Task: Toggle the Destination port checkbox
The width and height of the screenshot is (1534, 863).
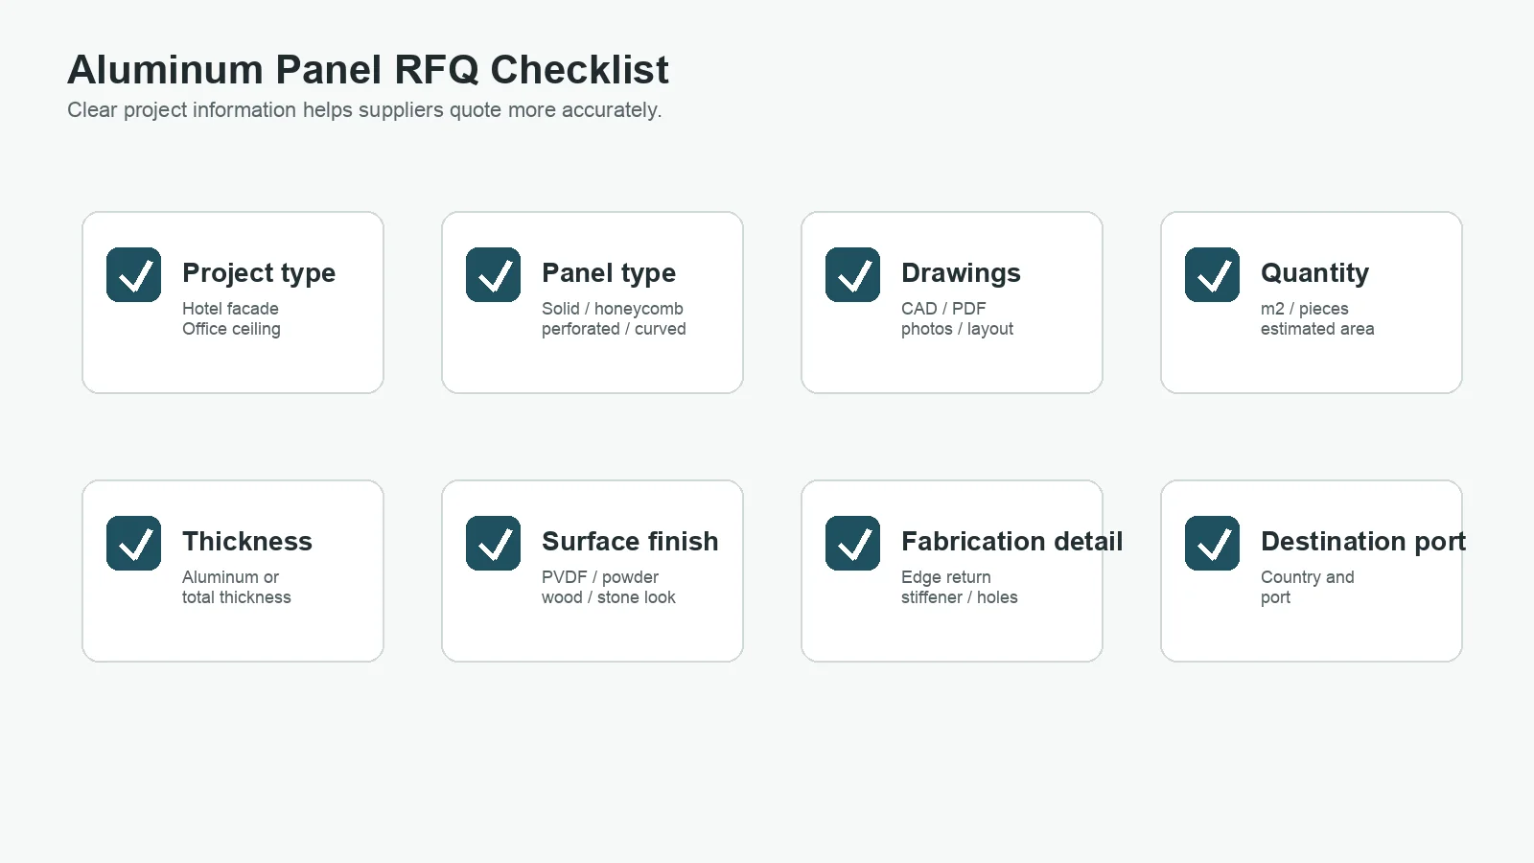Action: point(1212,543)
